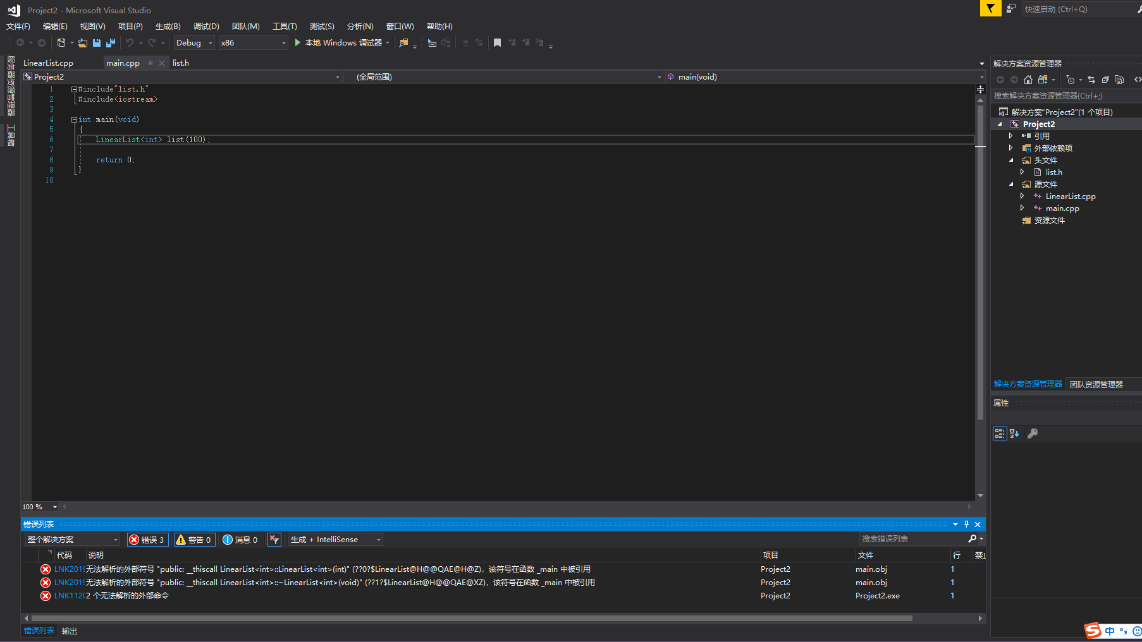Viewport: 1142px width, 642px height.
Task: Click the Open File folder icon
Action: pos(83,43)
